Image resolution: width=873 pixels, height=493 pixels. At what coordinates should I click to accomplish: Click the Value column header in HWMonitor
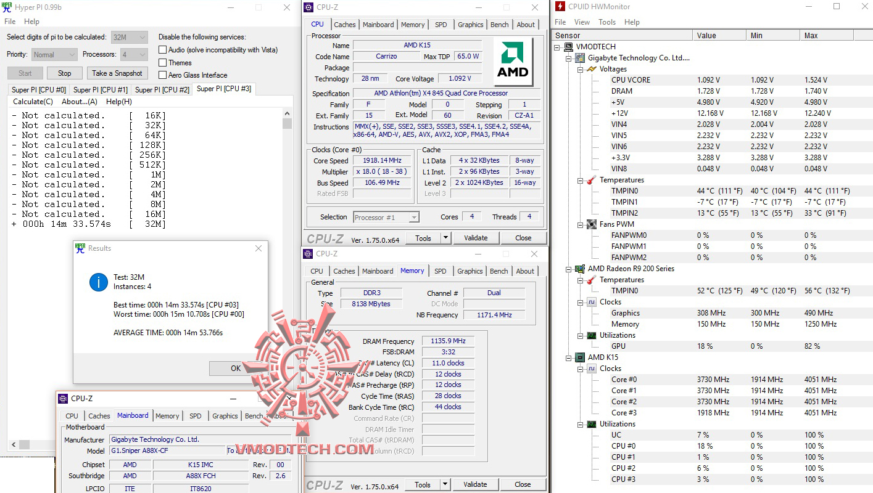pos(719,36)
